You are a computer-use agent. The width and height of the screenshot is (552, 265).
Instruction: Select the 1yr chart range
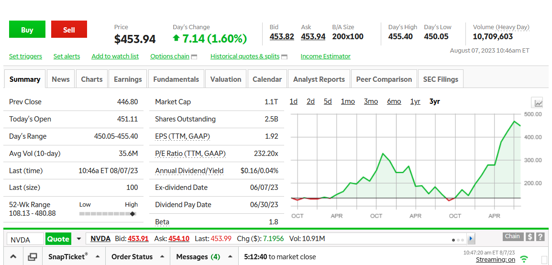415,101
